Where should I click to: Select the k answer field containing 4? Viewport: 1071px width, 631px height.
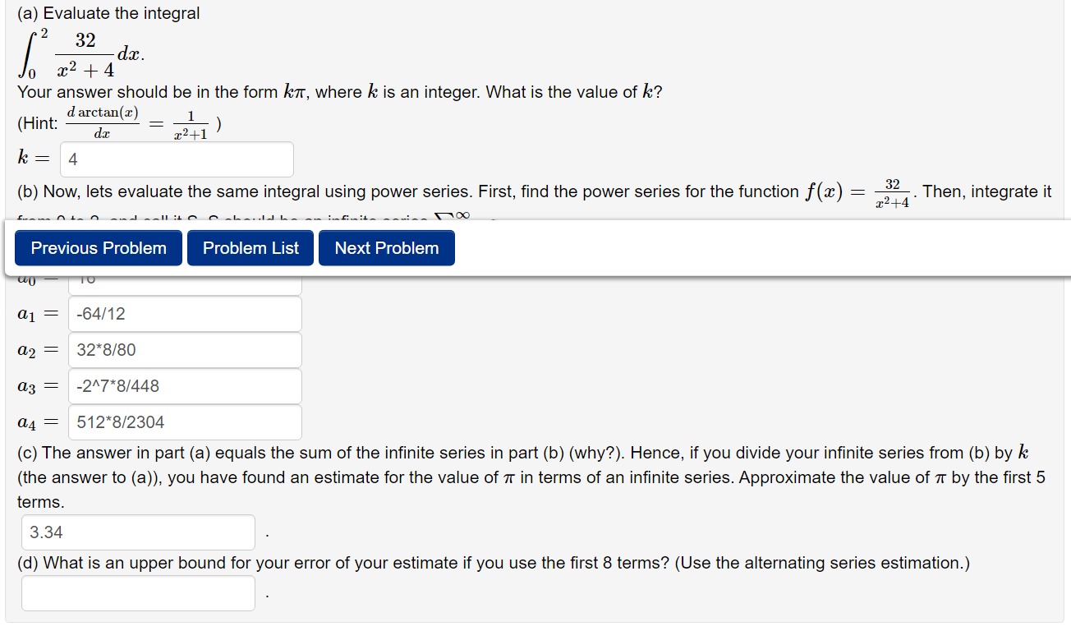point(177,159)
